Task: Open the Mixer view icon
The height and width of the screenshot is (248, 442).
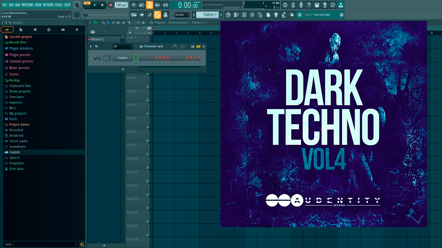Action: [252, 15]
